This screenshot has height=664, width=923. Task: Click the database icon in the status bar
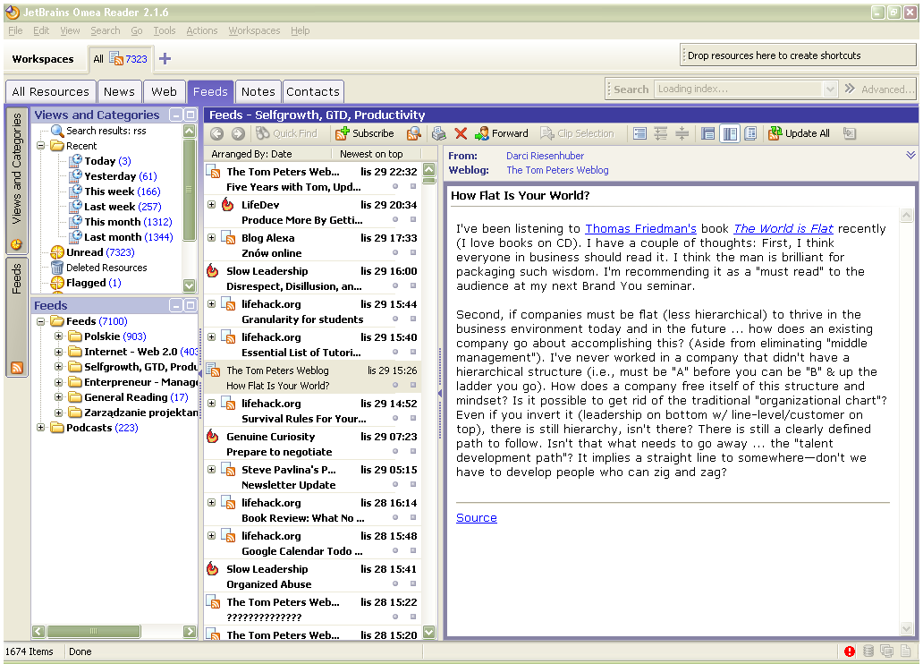click(868, 651)
